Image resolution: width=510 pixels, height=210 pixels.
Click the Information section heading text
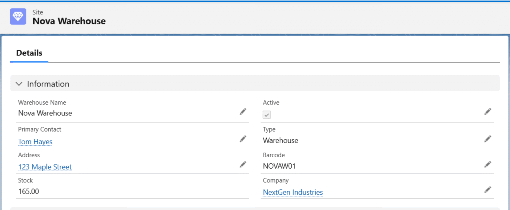(48, 84)
